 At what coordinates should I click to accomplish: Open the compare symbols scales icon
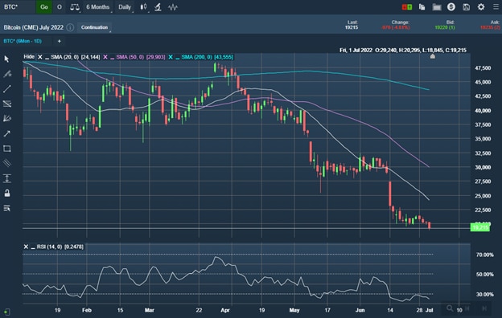[75, 7]
